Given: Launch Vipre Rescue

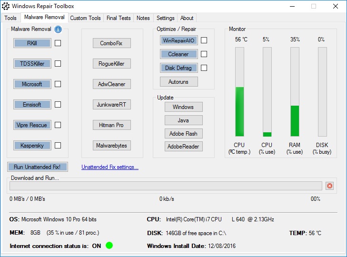Looking at the screenshot, I should coord(32,125).
